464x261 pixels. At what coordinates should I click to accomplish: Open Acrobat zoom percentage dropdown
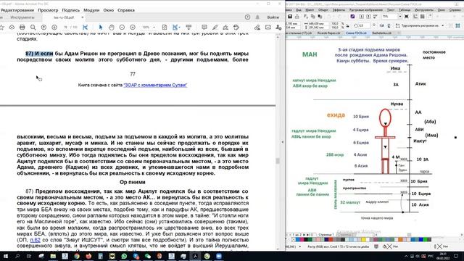click(x=154, y=28)
